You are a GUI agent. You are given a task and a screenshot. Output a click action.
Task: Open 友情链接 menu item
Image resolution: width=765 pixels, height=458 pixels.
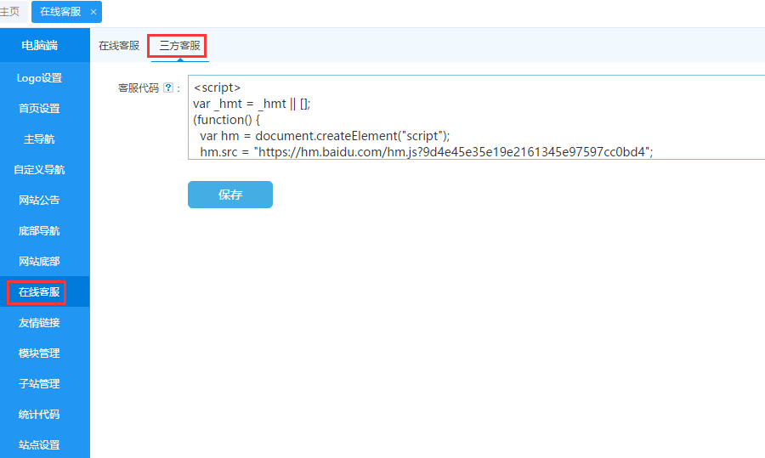[40, 323]
